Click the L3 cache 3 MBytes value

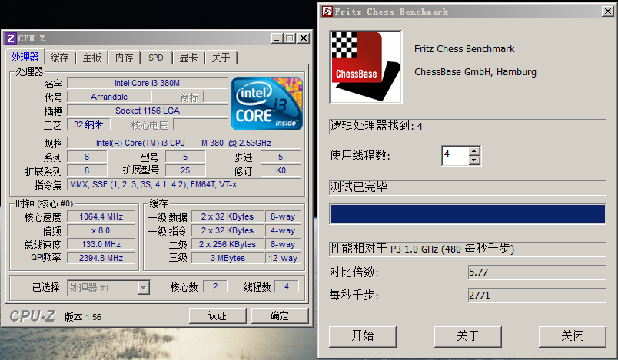click(x=228, y=258)
